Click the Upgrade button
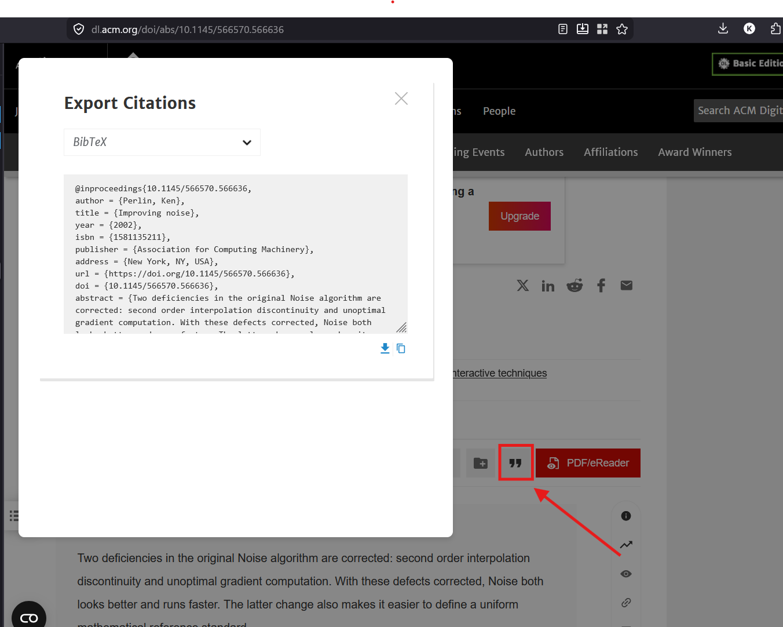 coord(519,216)
